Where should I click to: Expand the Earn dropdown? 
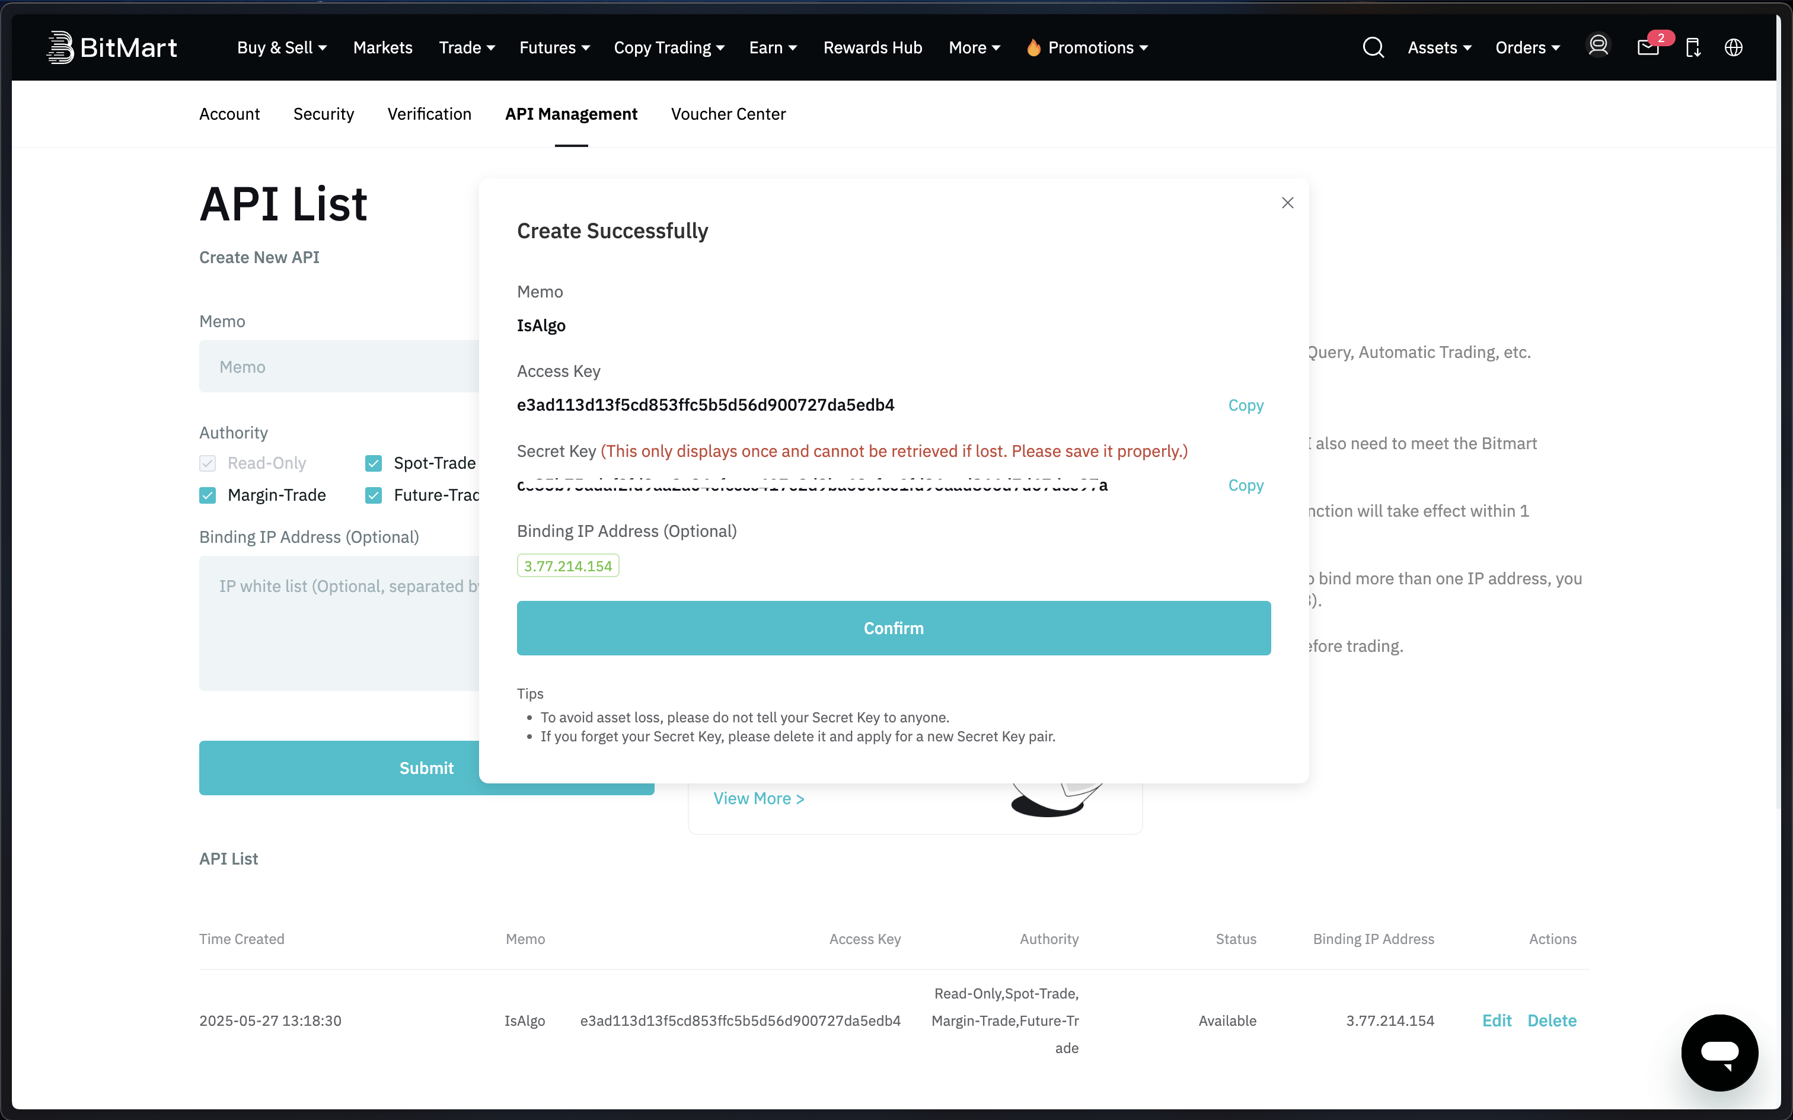pyautogui.click(x=773, y=47)
